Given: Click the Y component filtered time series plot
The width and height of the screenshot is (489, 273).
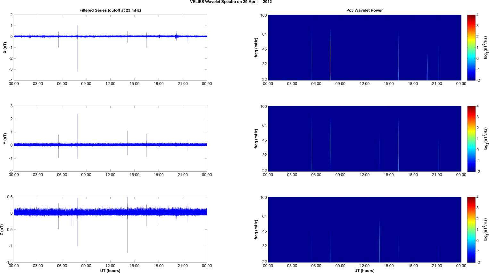Looking at the screenshot, I should tap(110, 139).
